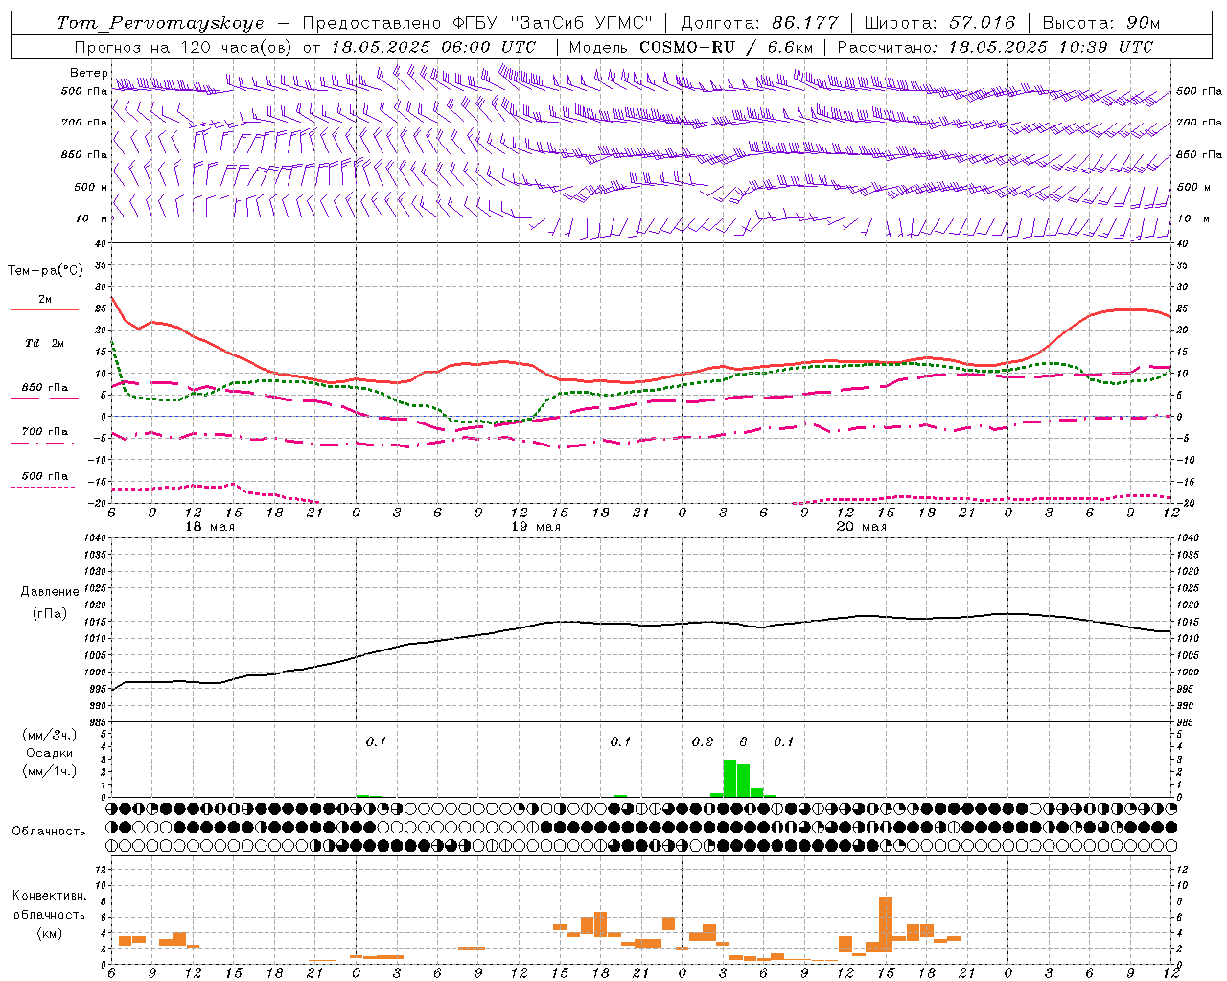The height and width of the screenshot is (981, 1227).
Task: Click the (мм/3ч.) precipitation unit label
Action: pyautogui.click(x=49, y=736)
